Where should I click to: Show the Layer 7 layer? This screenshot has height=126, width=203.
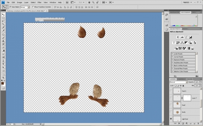[x=171, y=98]
